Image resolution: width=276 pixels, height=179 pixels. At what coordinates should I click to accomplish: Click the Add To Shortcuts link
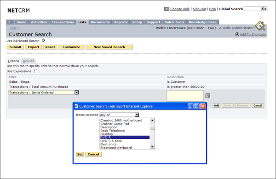coord(253,35)
